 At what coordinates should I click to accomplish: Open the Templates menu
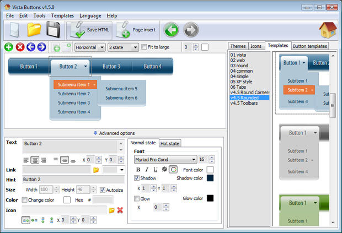[62, 16]
